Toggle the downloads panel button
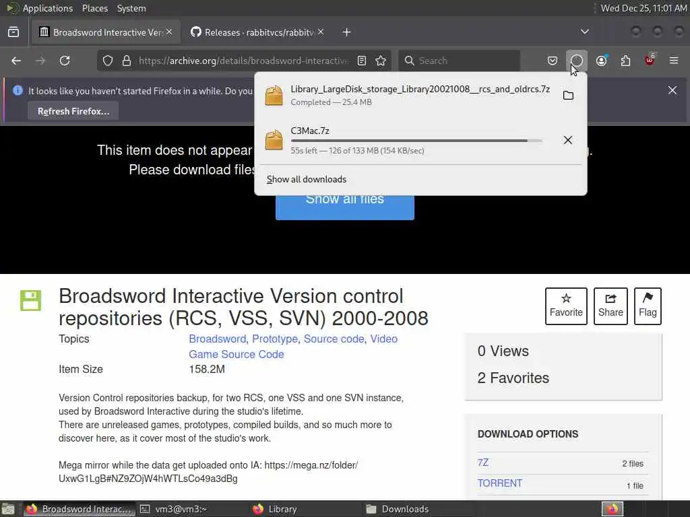This screenshot has width=690, height=517. 577,61
